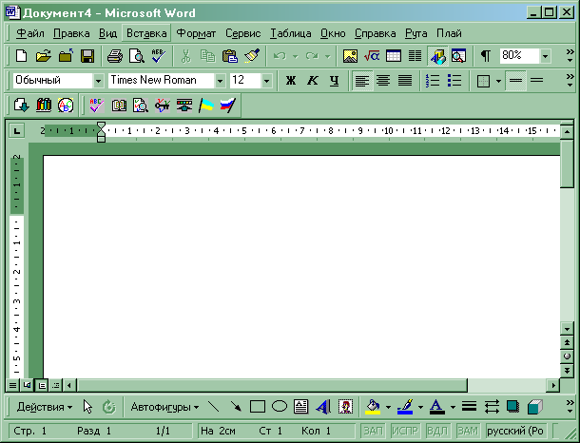580x443 pixels.
Task: Insert clip art picture
Action: coord(345,407)
